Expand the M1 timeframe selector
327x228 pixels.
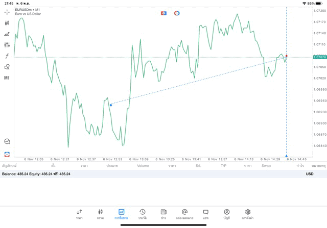(x=7, y=78)
